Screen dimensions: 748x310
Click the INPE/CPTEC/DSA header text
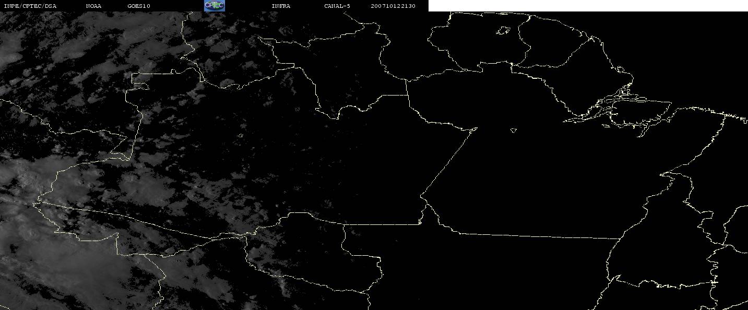click(30, 6)
